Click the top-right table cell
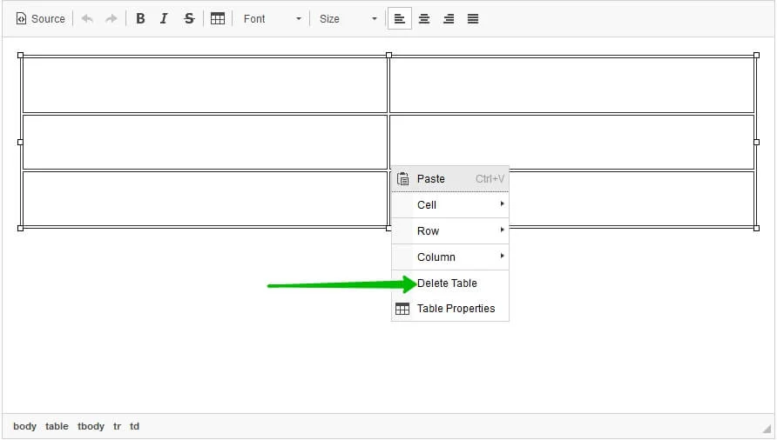The height and width of the screenshot is (440, 777). 571,85
